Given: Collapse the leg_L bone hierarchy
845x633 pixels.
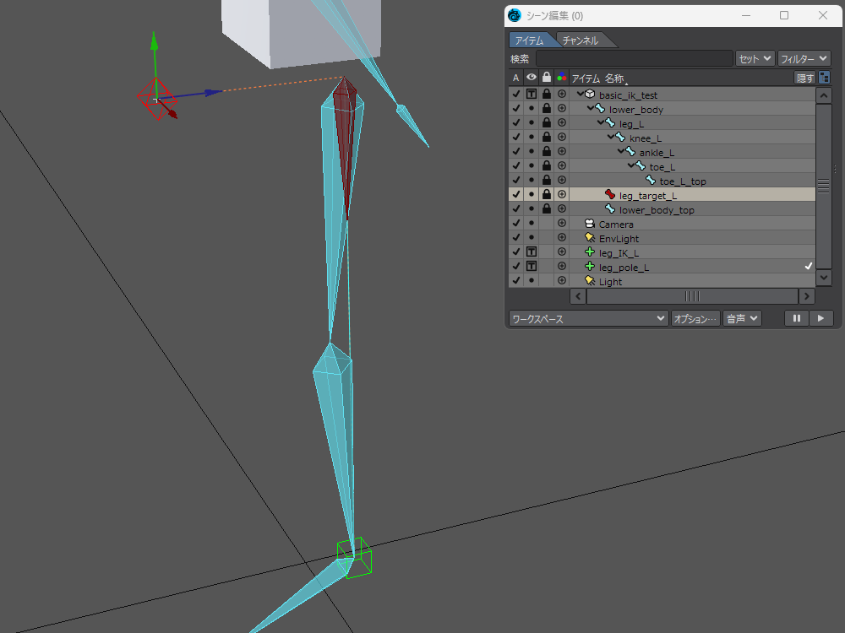Looking at the screenshot, I should coord(601,123).
